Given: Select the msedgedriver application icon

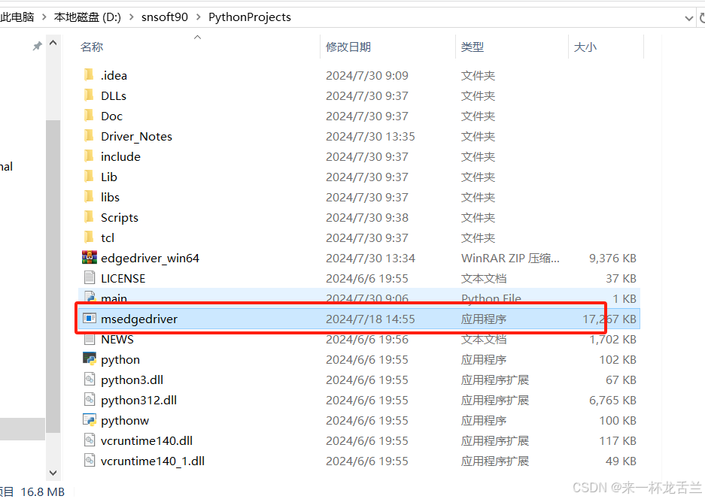Looking at the screenshot, I should (90, 319).
